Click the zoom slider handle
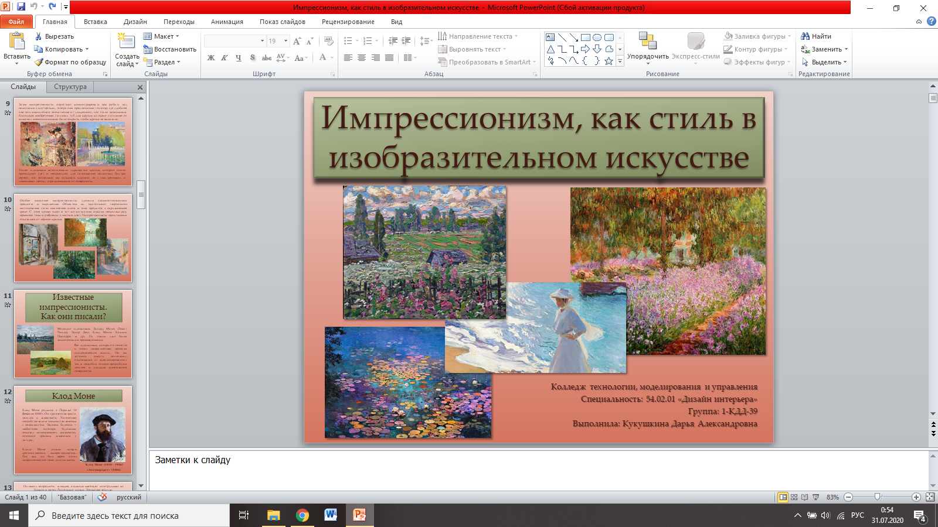Image resolution: width=938 pixels, height=527 pixels. tap(877, 497)
